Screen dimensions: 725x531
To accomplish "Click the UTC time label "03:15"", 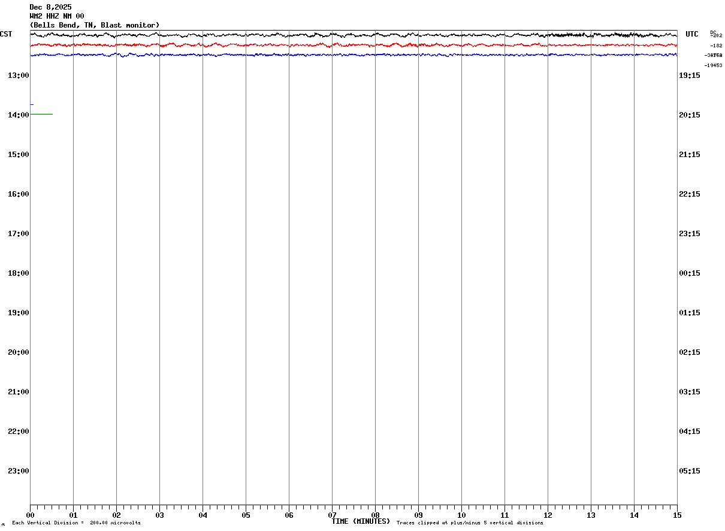I will coord(690,391).
